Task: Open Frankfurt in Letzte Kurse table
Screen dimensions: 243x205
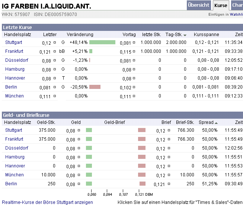Action: tap(14, 51)
